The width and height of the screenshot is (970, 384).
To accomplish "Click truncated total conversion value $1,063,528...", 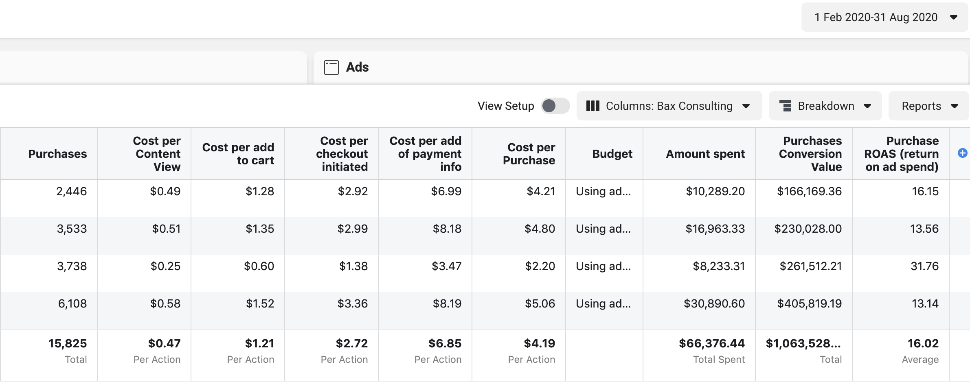I will pos(803,344).
